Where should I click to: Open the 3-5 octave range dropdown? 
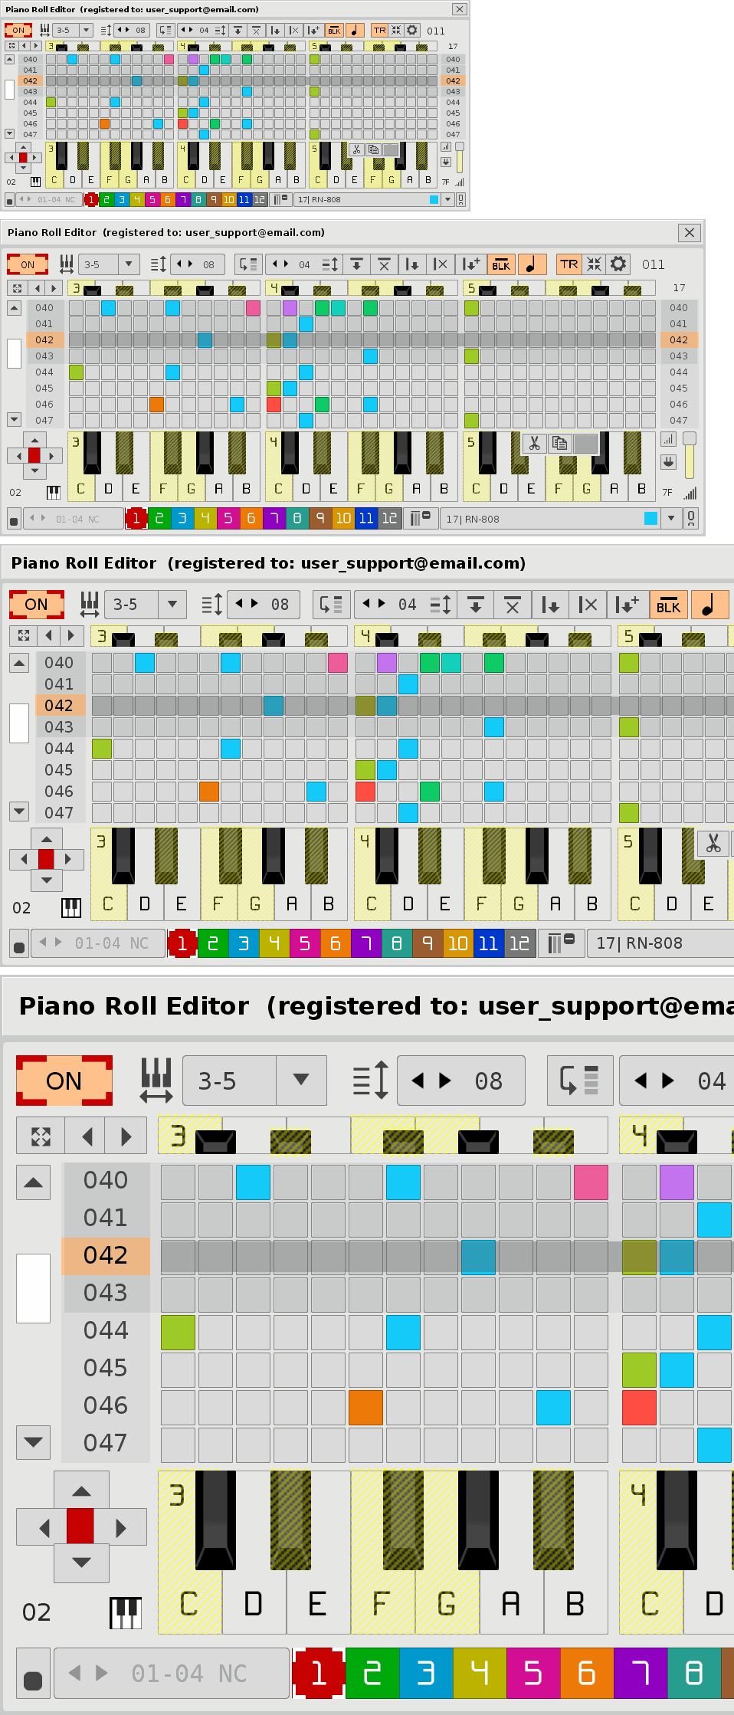click(128, 264)
